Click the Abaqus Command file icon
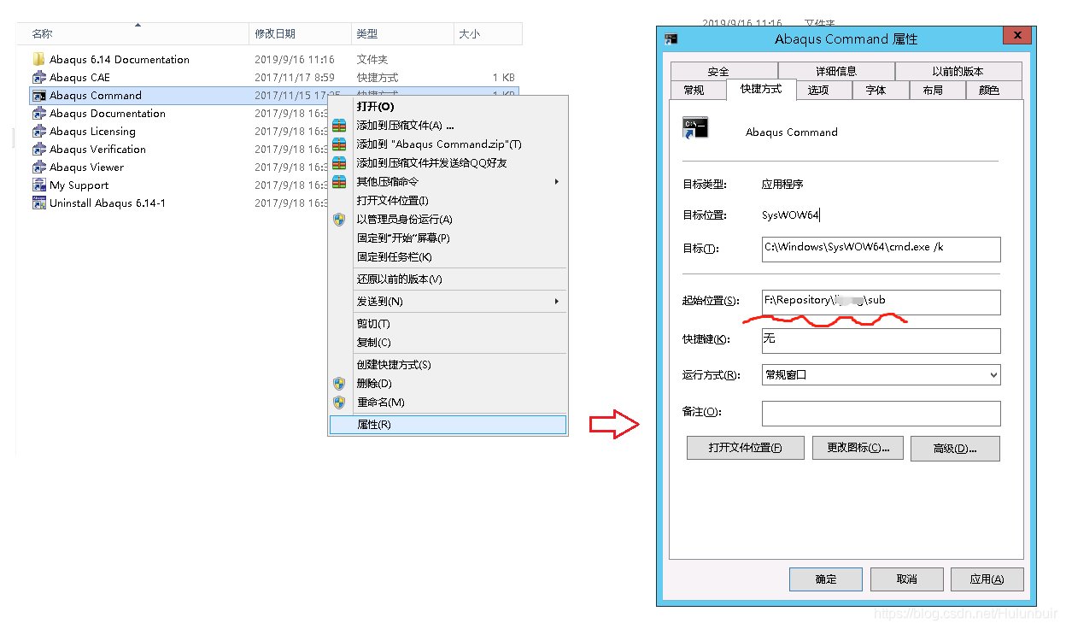Image resolution: width=1066 pixels, height=629 pixels. point(38,95)
